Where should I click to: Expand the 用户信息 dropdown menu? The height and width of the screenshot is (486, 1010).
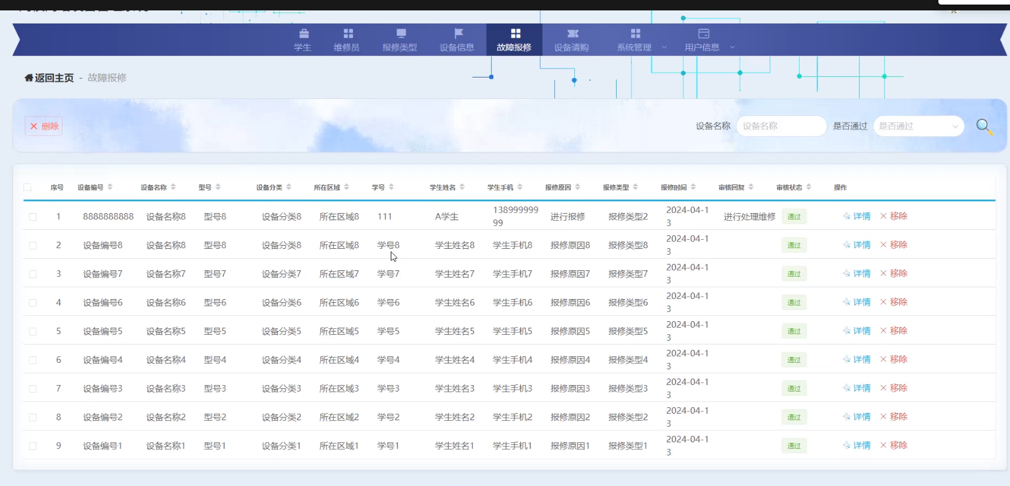point(709,40)
